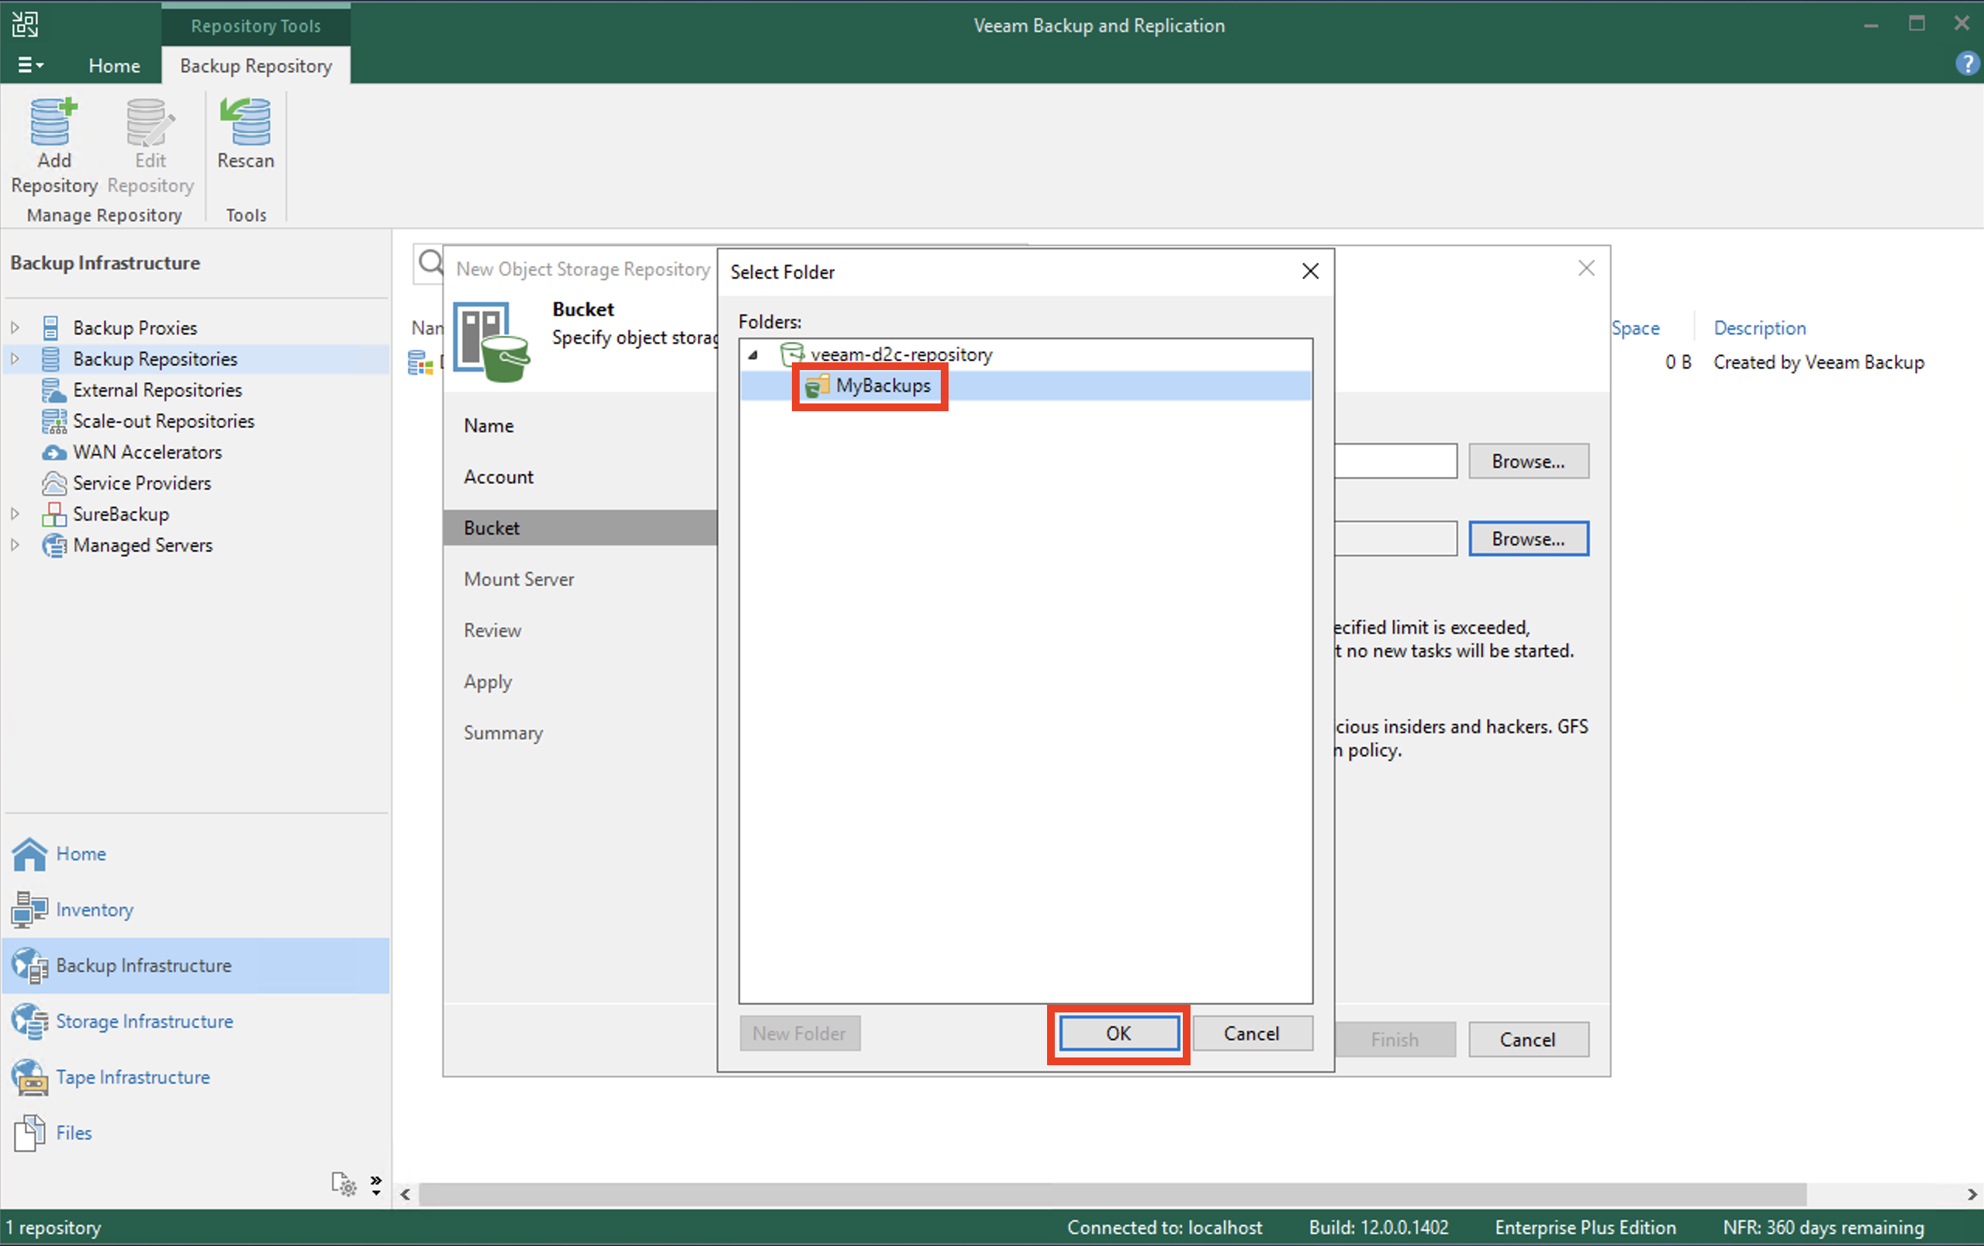Click the Space column header
The height and width of the screenshot is (1246, 1984).
pyautogui.click(x=1636, y=328)
